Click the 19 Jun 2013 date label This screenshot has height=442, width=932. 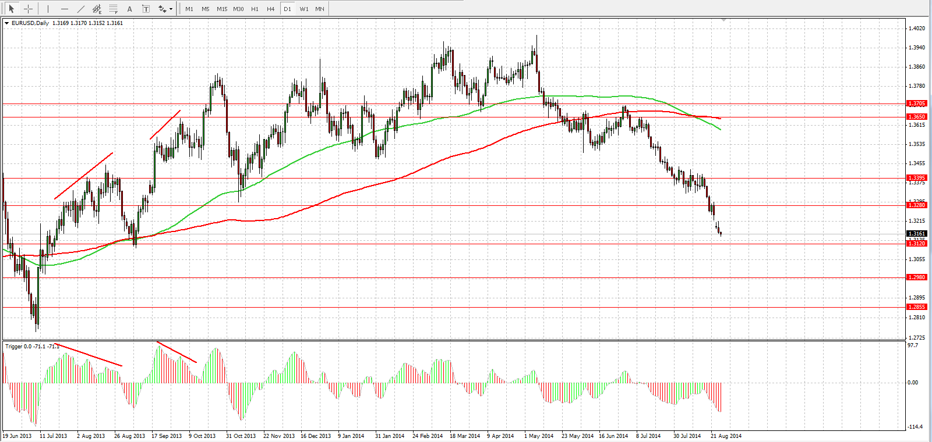(17, 436)
